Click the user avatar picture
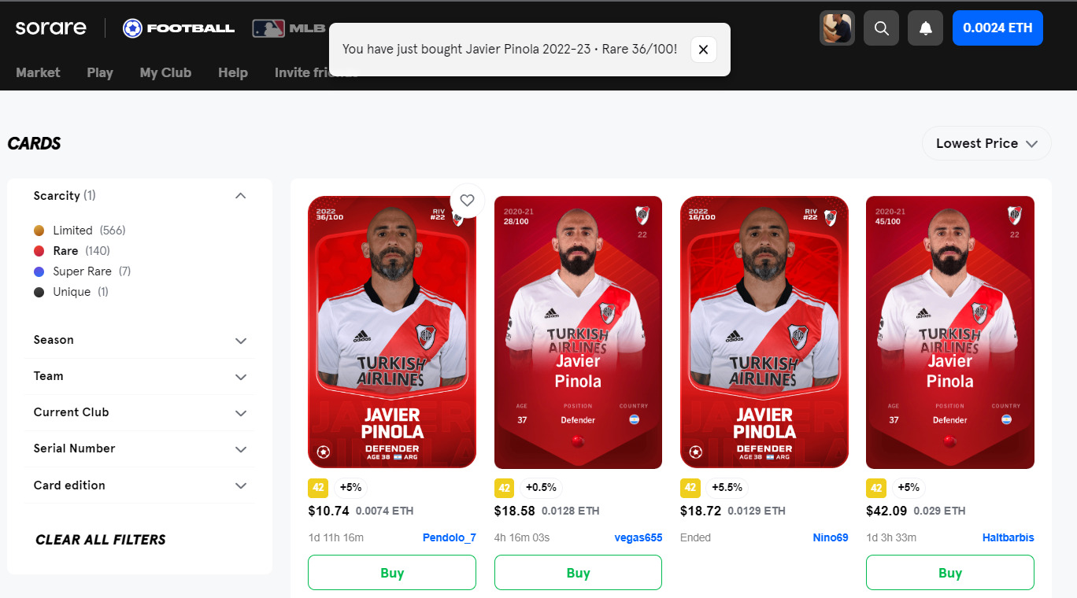1077x598 pixels. coord(837,28)
